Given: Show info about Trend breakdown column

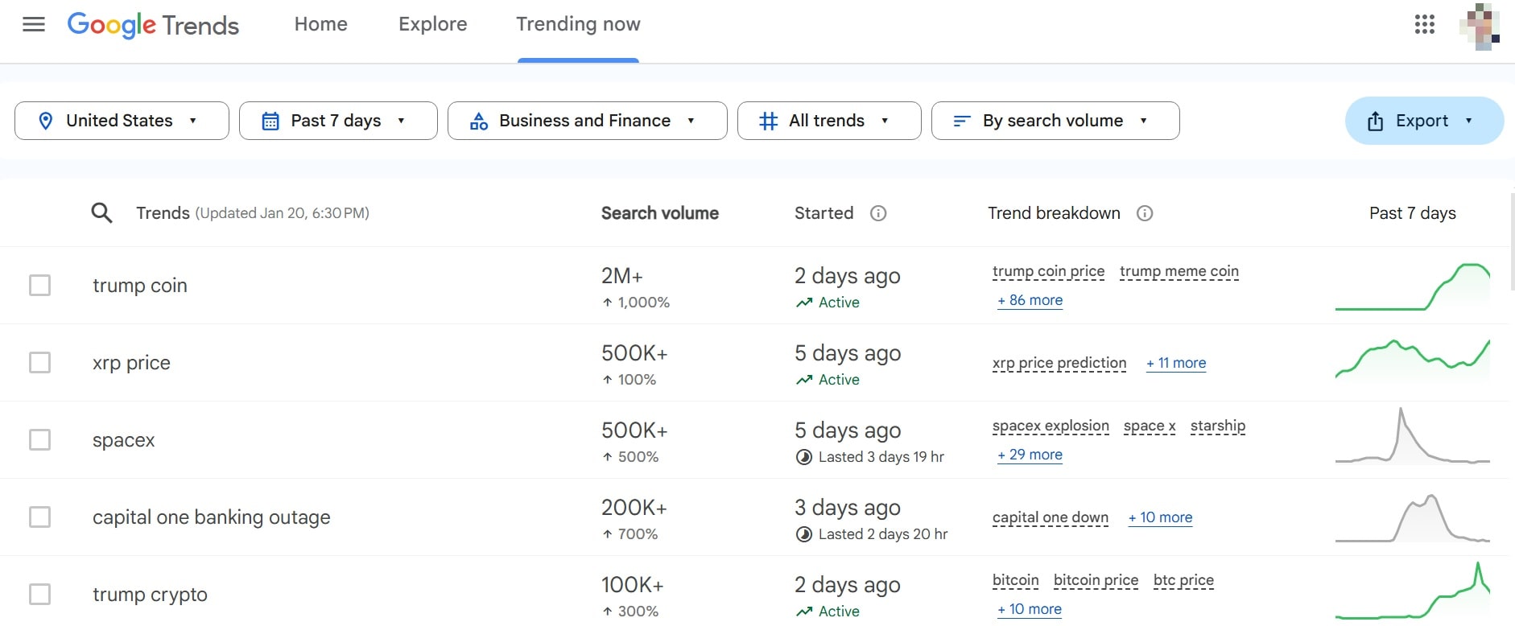Looking at the screenshot, I should tap(1145, 213).
